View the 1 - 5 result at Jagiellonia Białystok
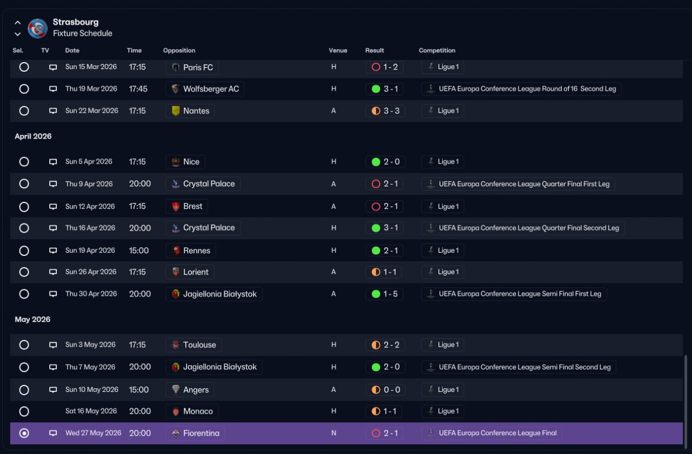 click(x=384, y=294)
